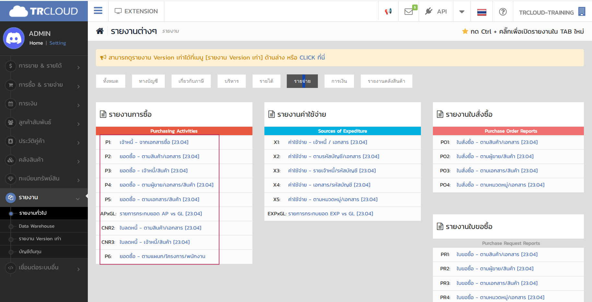This screenshot has width=592, height=302.
Task: Click the Thai flag language icon
Action: coord(482,12)
